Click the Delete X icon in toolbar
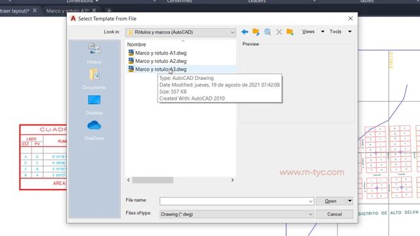 tap(279, 32)
